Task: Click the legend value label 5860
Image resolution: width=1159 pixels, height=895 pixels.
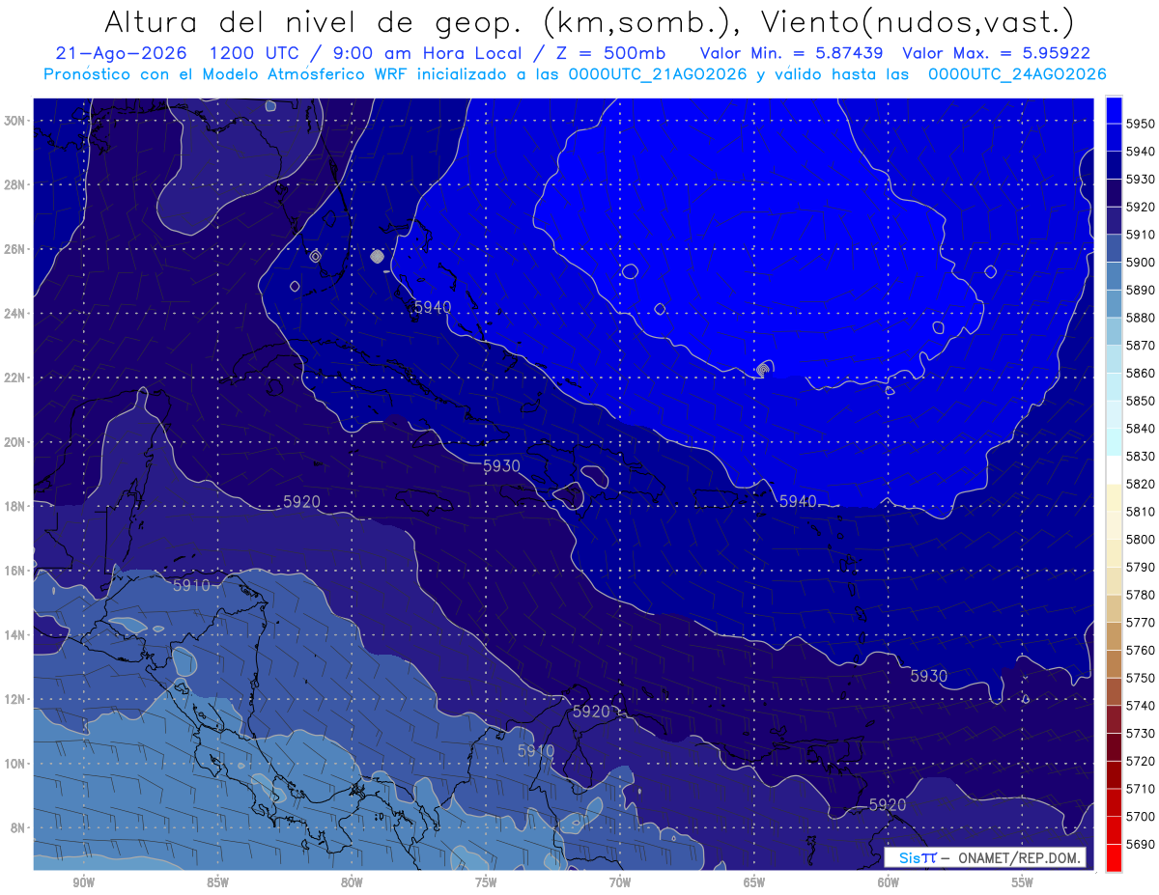Action: click(1140, 373)
